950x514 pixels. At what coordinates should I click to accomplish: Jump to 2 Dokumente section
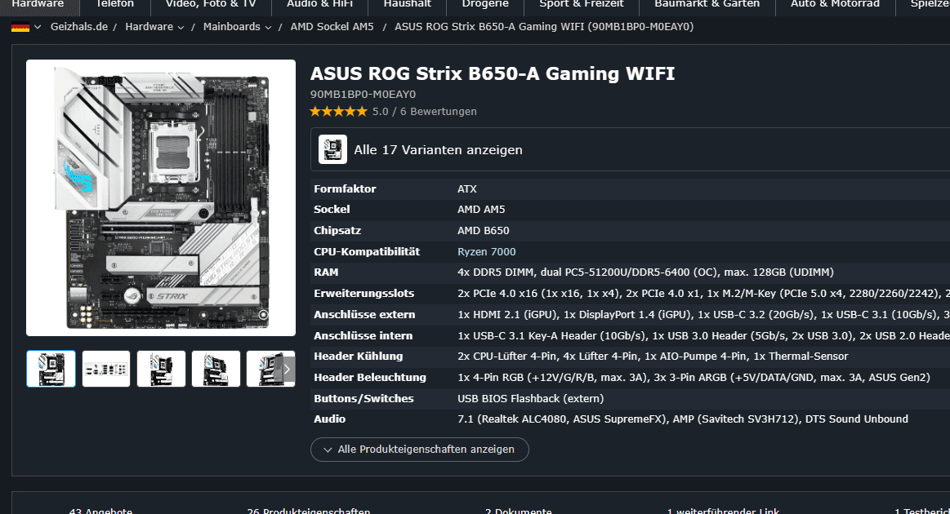[x=518, y=511]
